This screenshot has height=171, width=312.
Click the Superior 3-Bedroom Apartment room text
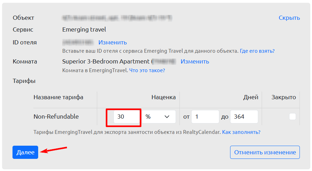pyautogui.click(x=106, y=61)
